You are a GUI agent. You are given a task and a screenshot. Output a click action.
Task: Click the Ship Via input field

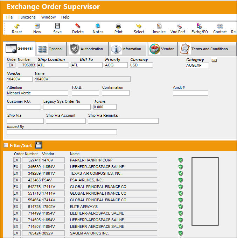click(25, 121)
